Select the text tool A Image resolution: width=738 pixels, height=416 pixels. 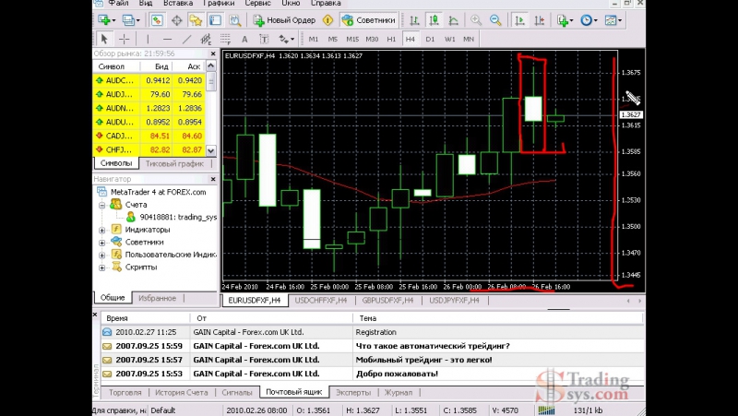pos(244,39)
